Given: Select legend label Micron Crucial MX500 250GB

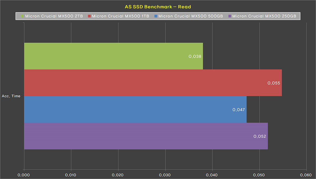Looking at the screenshot, I should 264,16.
